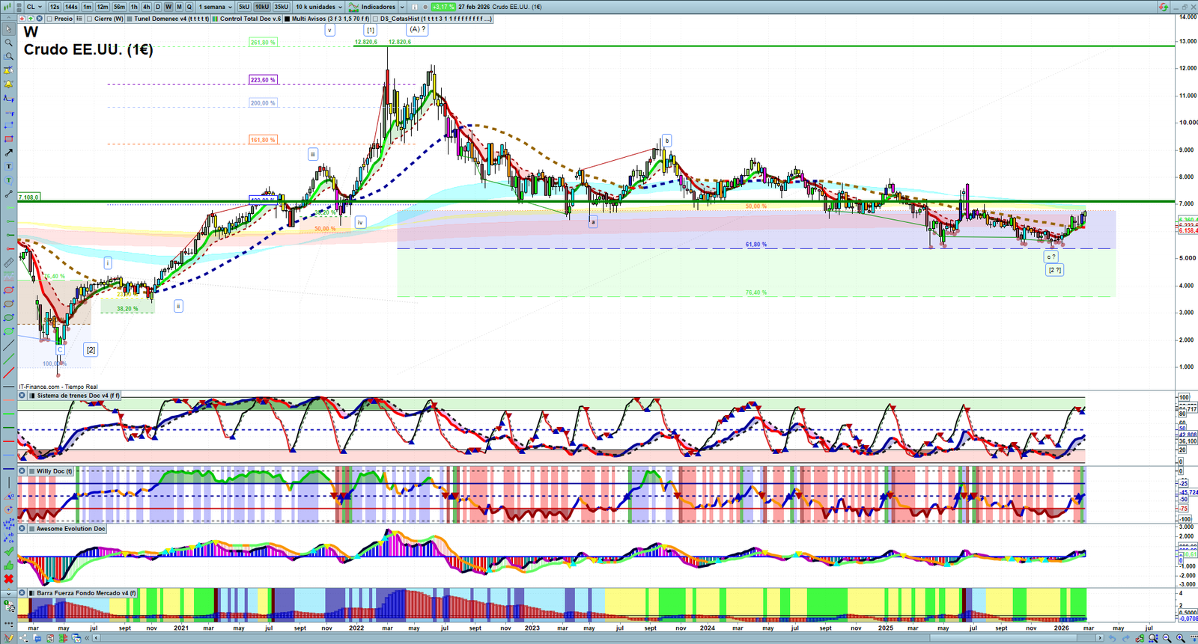This screenshot has height=644, width=1198.
Task: Click the 200,00 % Fibonacci level label
Action: click(x=263, y=103)
